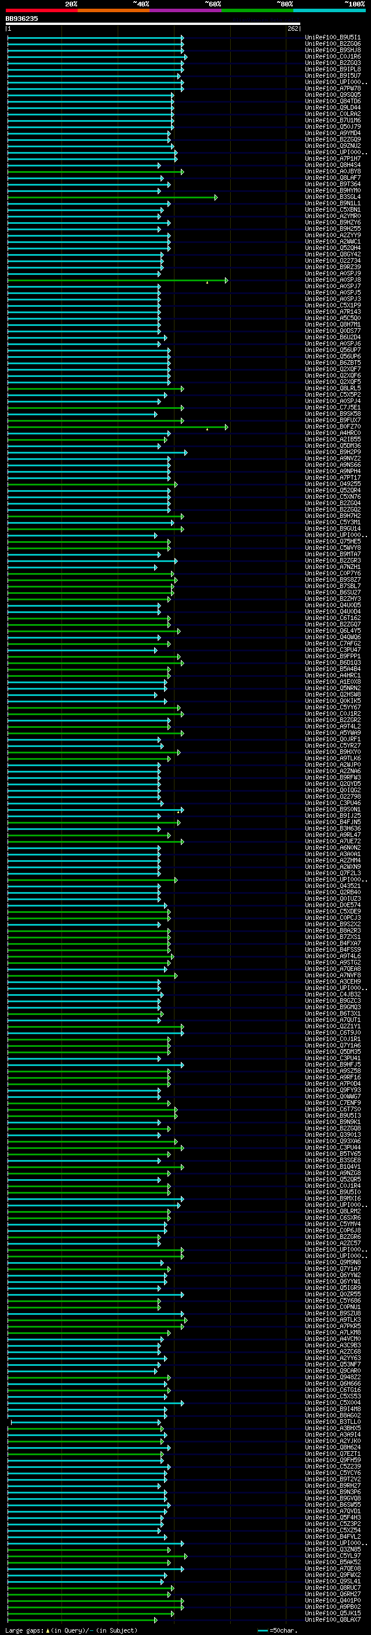Click the cyan 50char scale legend line
371x1635 pixels.
point(263,1630)
